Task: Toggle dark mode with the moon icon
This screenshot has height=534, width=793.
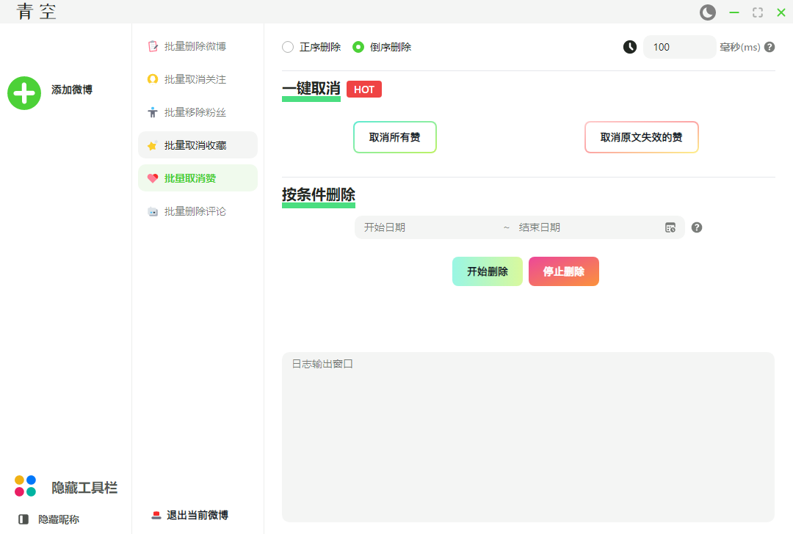Action: pyautogui.click(x=708, y=12)
